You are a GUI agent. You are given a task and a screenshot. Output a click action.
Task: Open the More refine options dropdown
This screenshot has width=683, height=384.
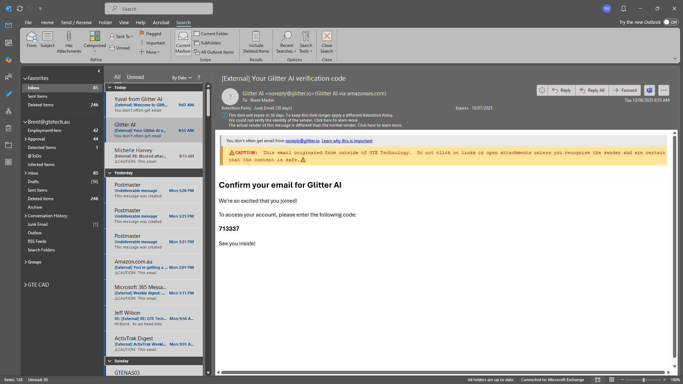[x=150, y=52]
